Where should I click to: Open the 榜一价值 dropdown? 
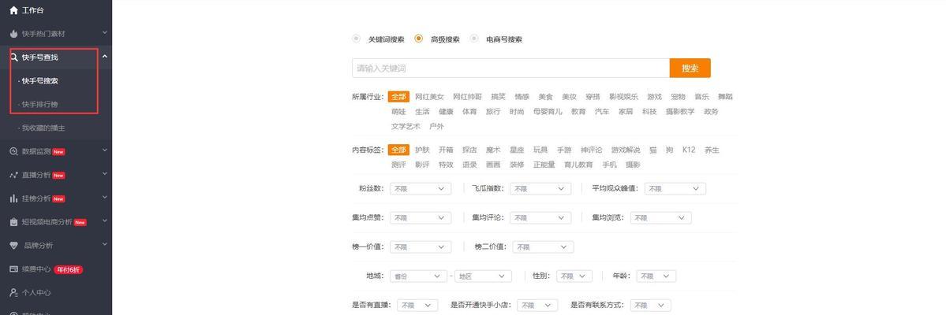click(x=421, y=247)
